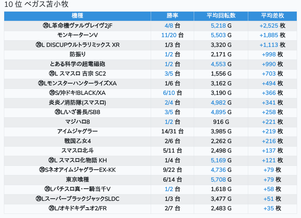Click the とある科学の超電磁砲 machine name

(77, 64)
